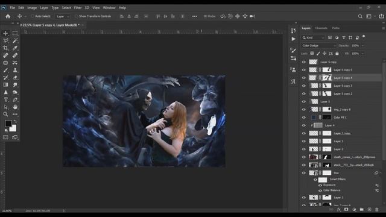The image size is (386, 217).
Task: Select the Hand tool
Action: pos(15,107)
